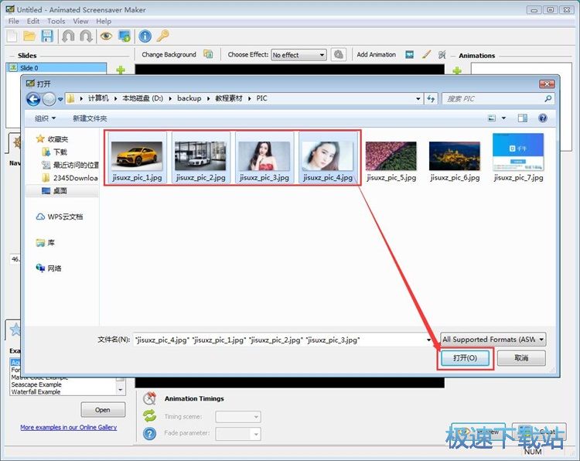Open the File menu

click(14, 21)
